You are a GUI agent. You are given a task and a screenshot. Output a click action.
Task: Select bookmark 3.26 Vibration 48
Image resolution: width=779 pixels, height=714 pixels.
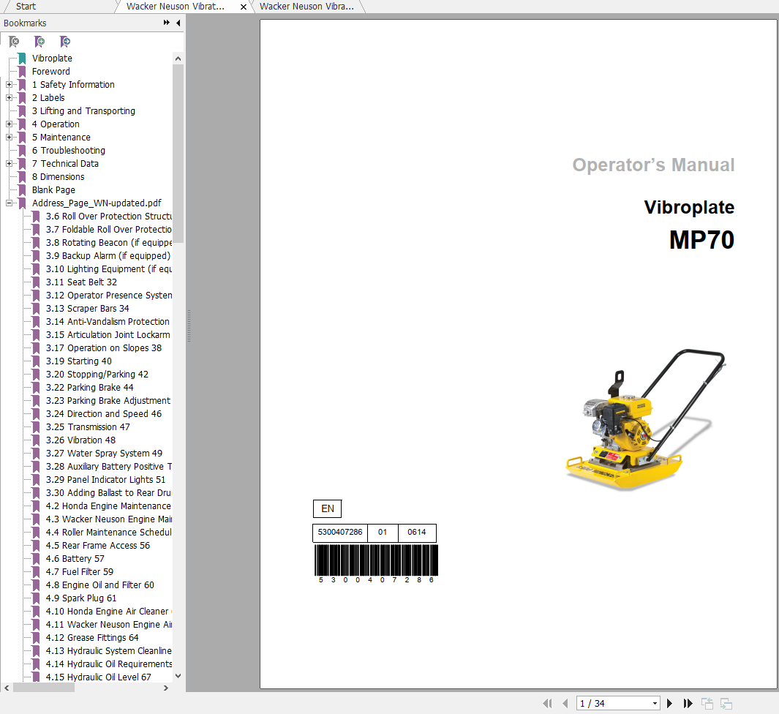(x=80, y=440)
